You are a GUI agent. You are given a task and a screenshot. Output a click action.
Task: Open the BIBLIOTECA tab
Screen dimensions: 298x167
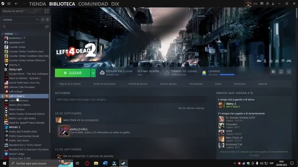tap(62, 4)
